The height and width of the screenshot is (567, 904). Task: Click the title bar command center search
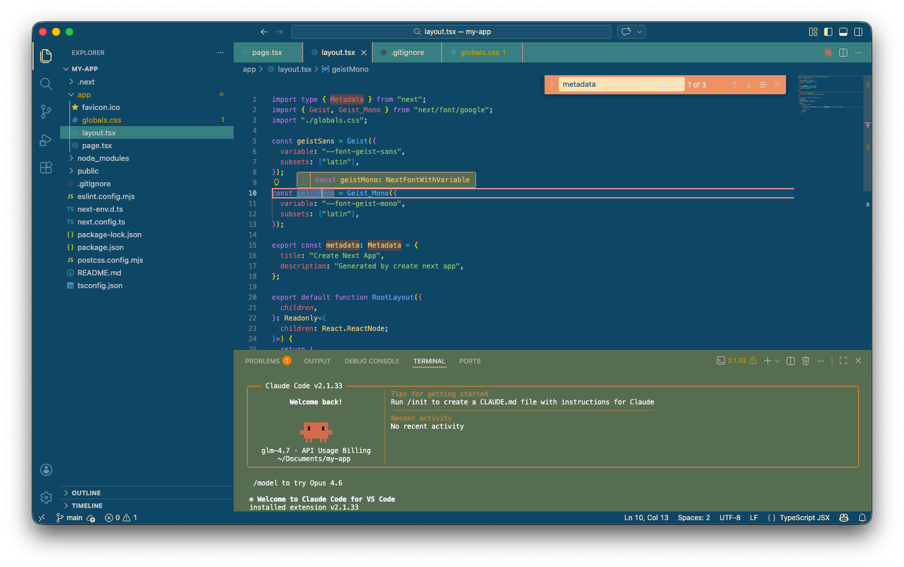[x=451, y=32]
